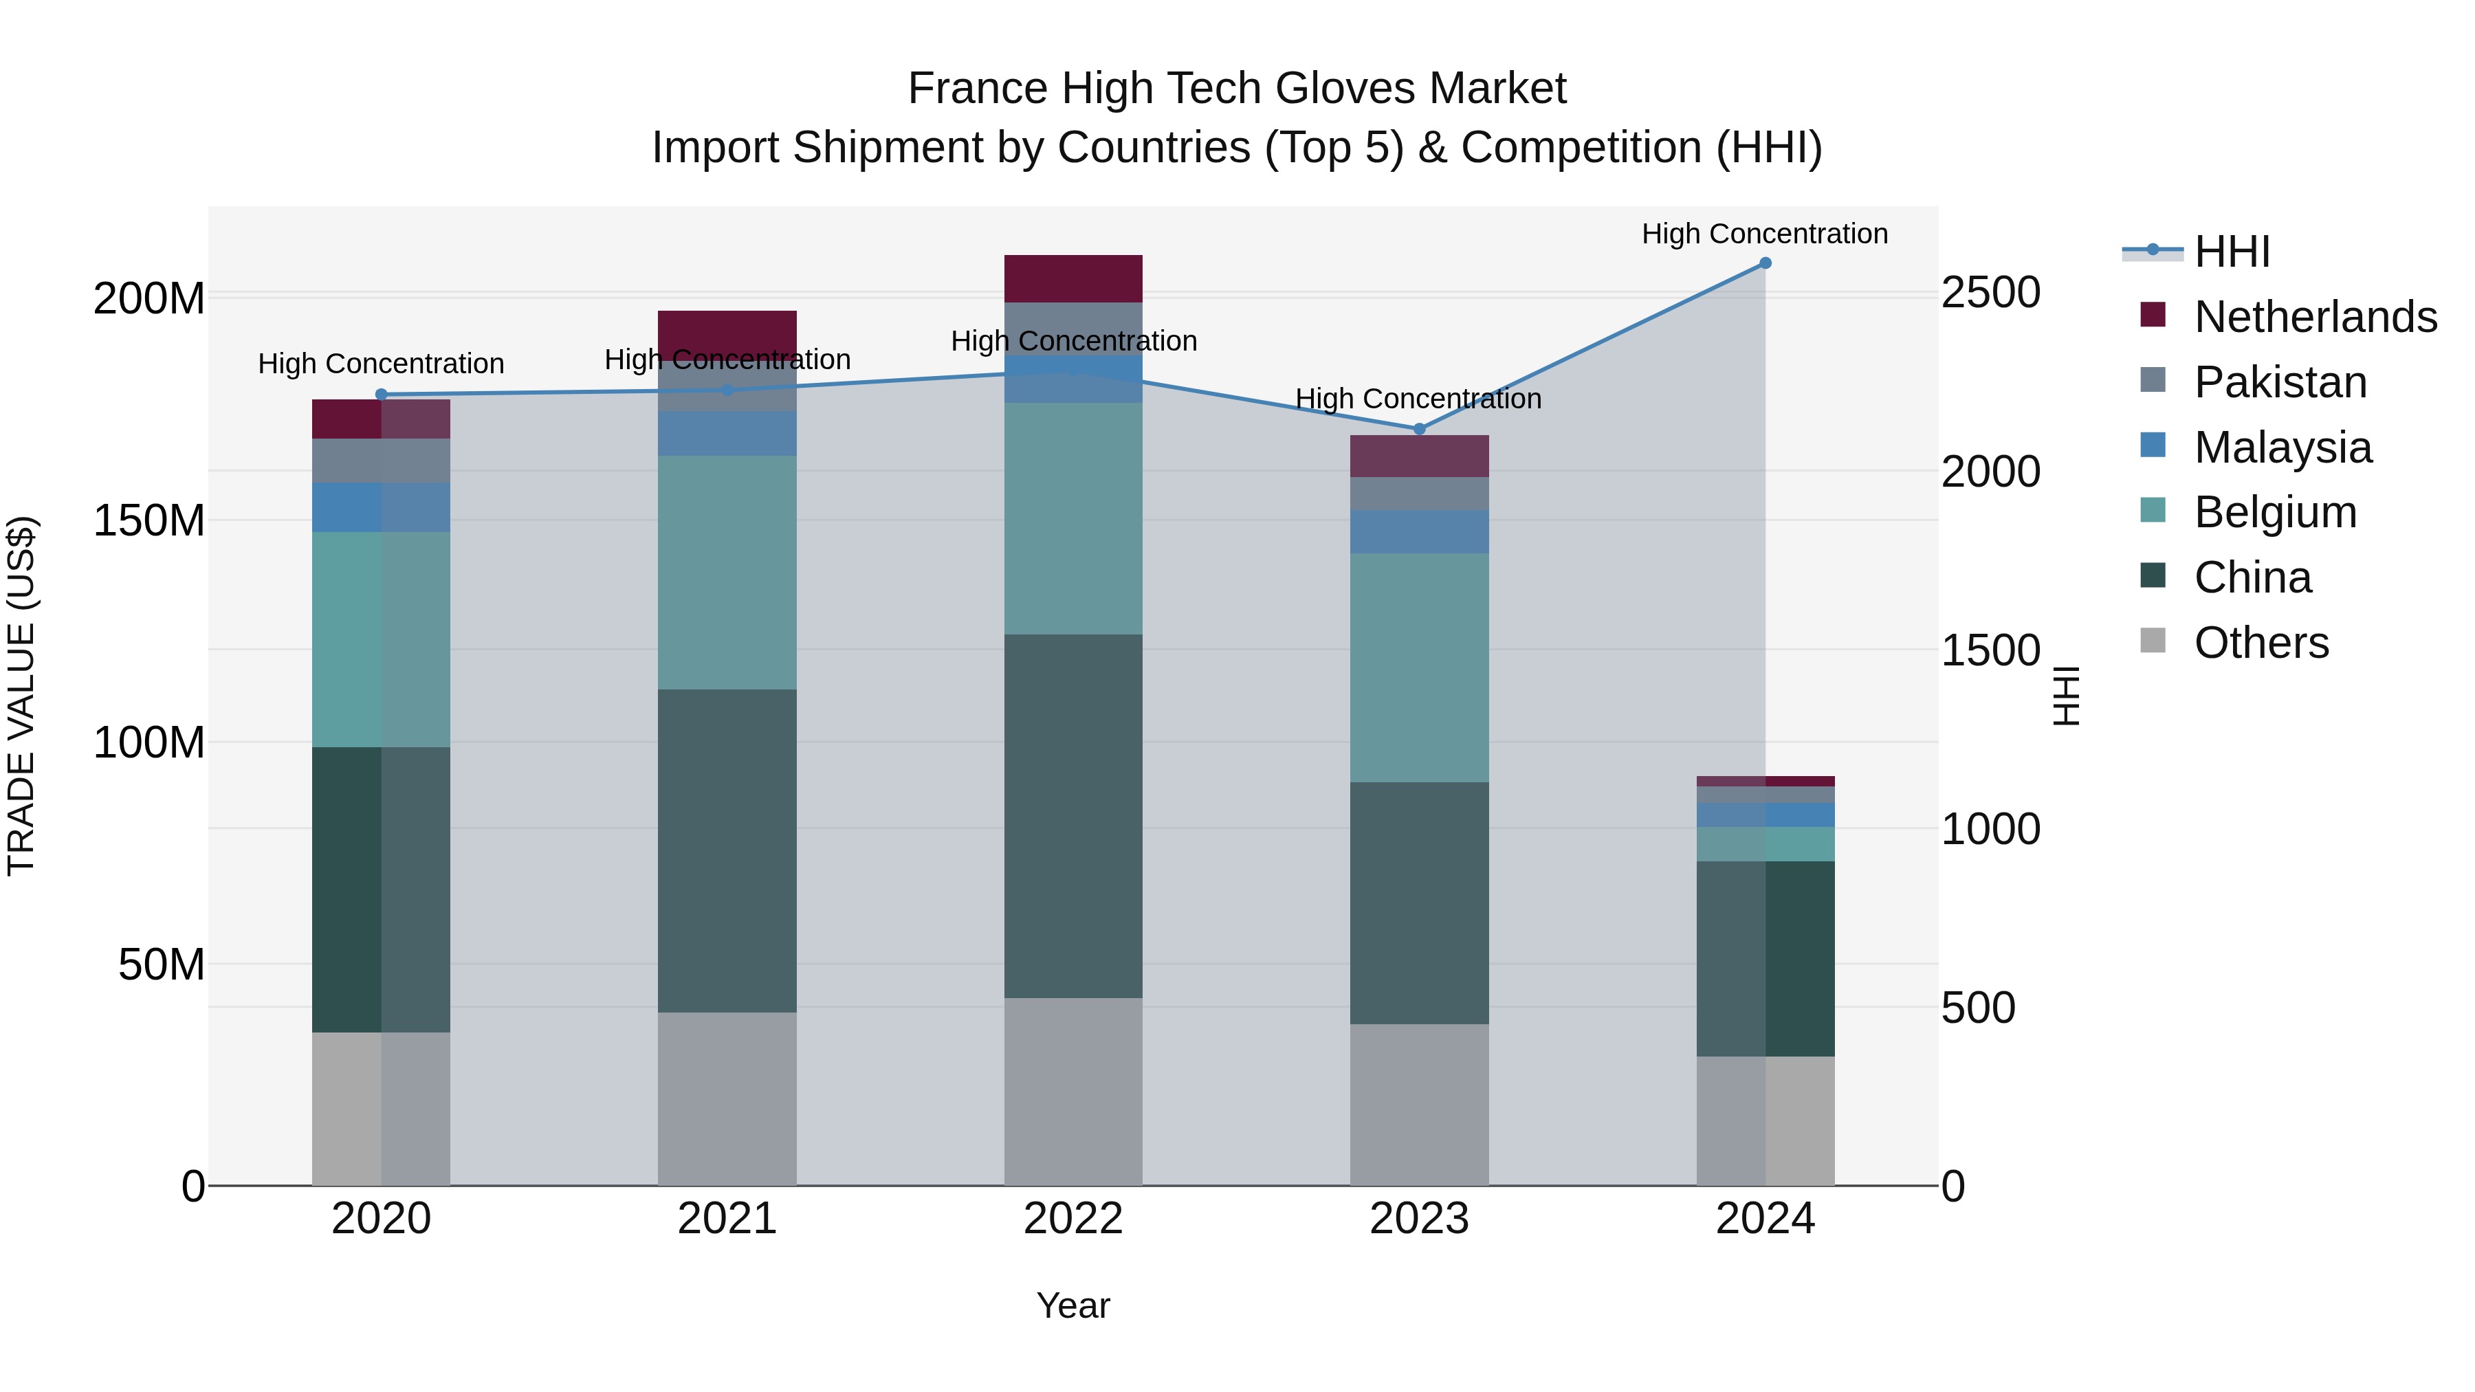Select the Belgium segment of 2020 bar

382,640
